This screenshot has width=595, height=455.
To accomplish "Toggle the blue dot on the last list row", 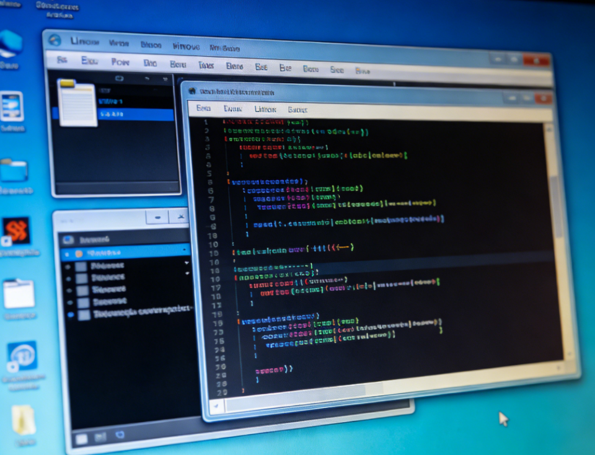I will pyautogui.click(x=71, y=315).
